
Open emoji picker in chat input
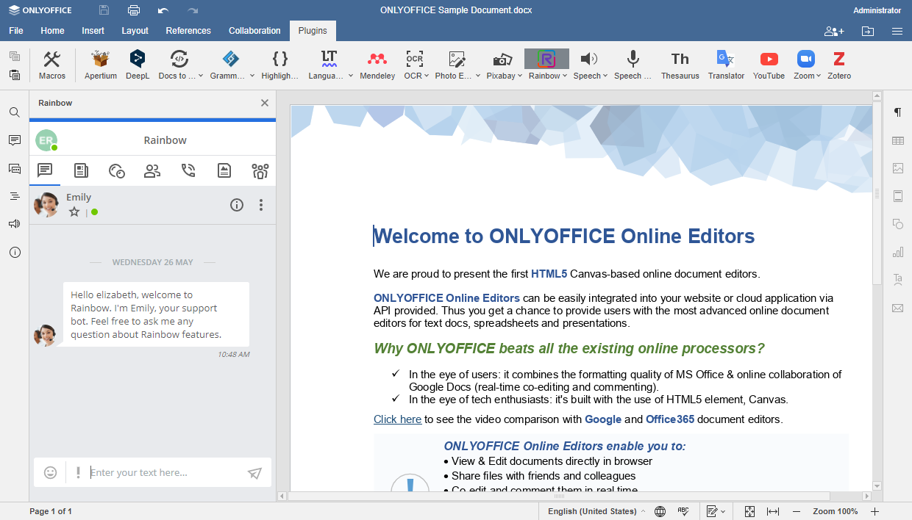click(x=50, y=472)
